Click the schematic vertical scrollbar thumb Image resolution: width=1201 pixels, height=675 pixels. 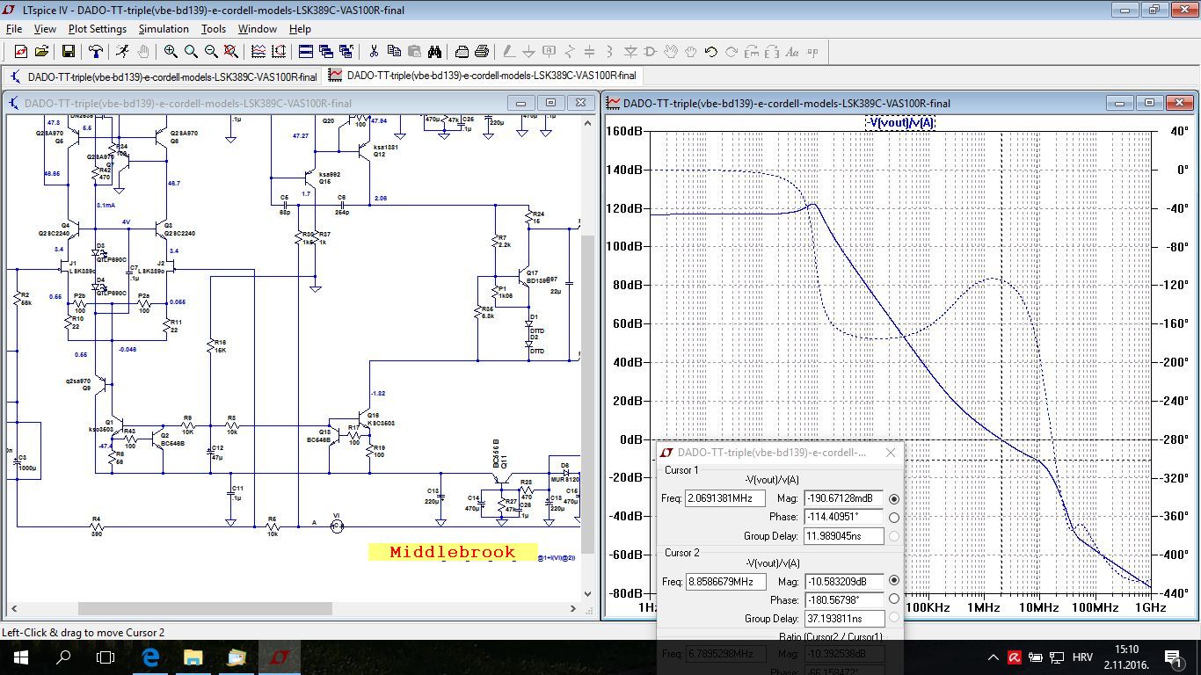pyautogui.click(x=588, y=394)
